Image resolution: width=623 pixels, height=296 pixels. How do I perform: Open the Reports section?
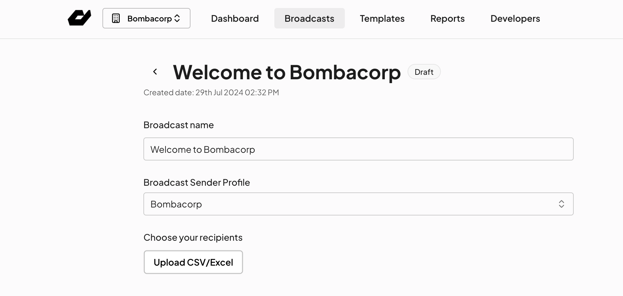pos(447,18)
